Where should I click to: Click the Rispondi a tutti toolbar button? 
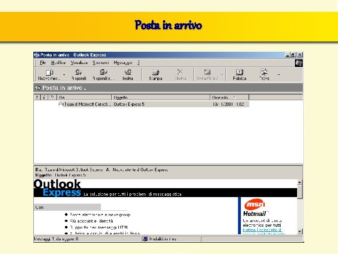tap(103, 74)
